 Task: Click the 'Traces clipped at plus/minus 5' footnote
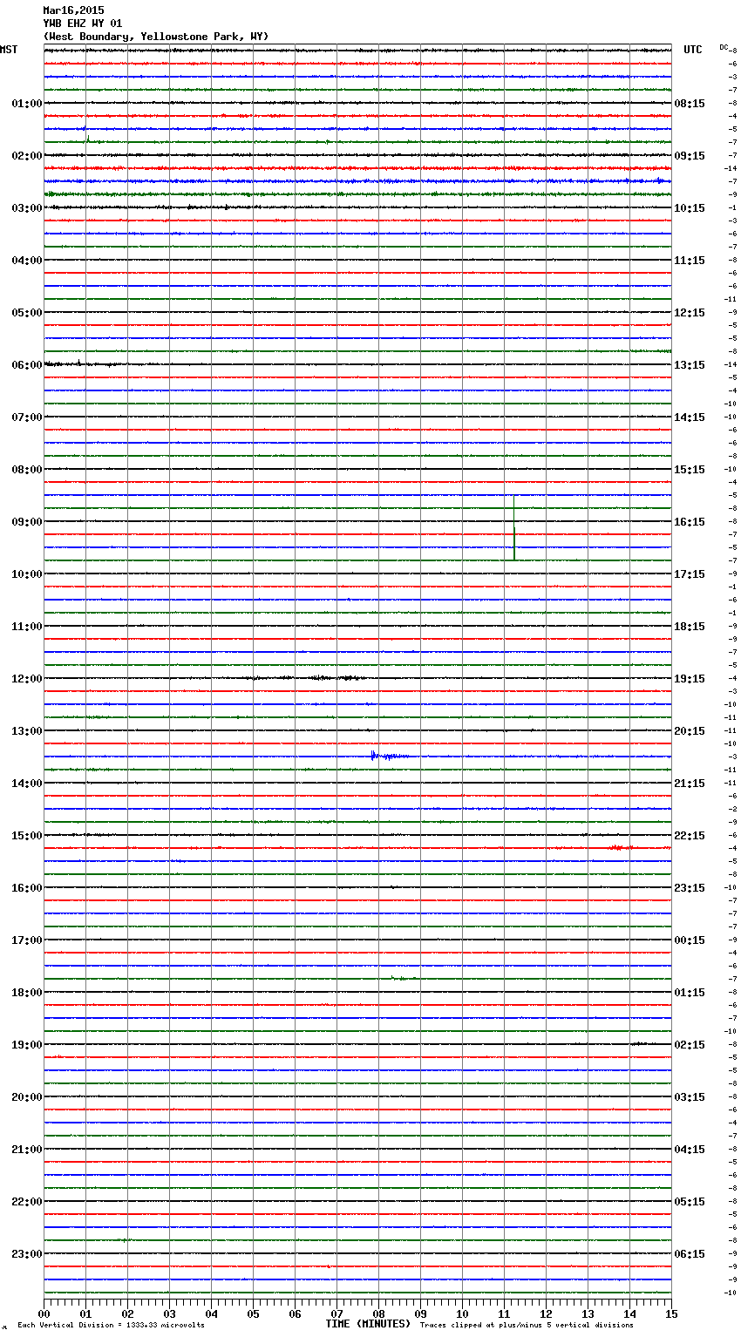pyautogui.click(x=527, y=1326)
